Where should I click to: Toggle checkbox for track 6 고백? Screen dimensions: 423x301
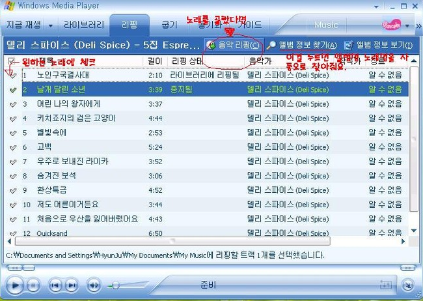coord(12,147)
